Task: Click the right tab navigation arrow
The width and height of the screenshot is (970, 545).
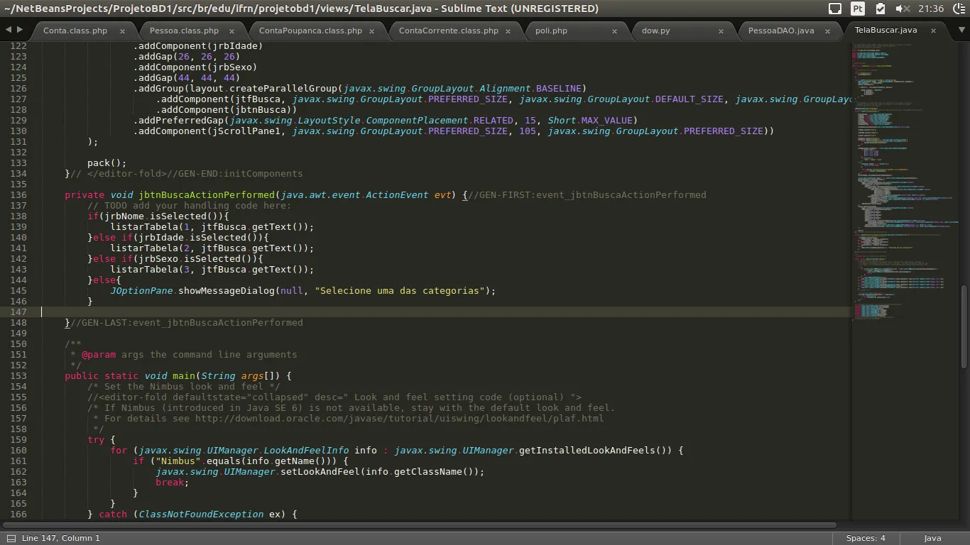Action: tap(20, 30)
